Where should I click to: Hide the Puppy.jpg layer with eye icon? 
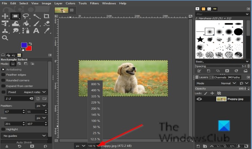pyautogui.click(x=199, y=99)
